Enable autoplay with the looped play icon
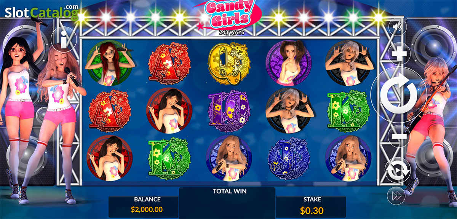Screen dimensions: 457x219 coord(398,170)
